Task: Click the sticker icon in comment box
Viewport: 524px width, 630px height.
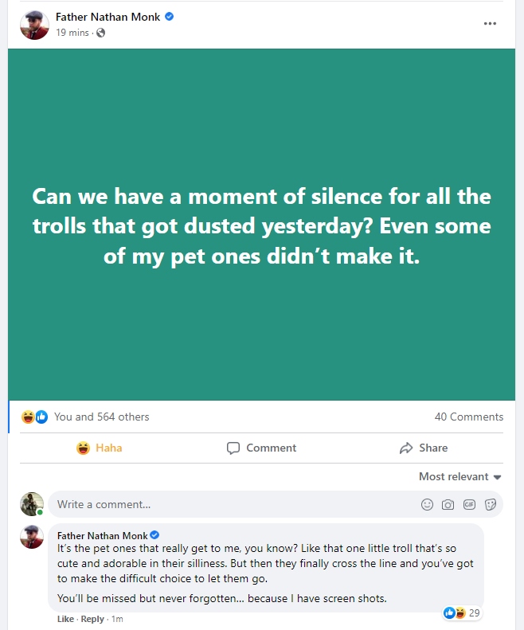Action: [x=491, y=504]
